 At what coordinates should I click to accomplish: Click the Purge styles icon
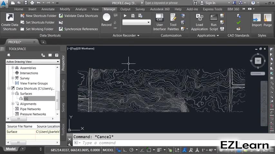[268, 18]
